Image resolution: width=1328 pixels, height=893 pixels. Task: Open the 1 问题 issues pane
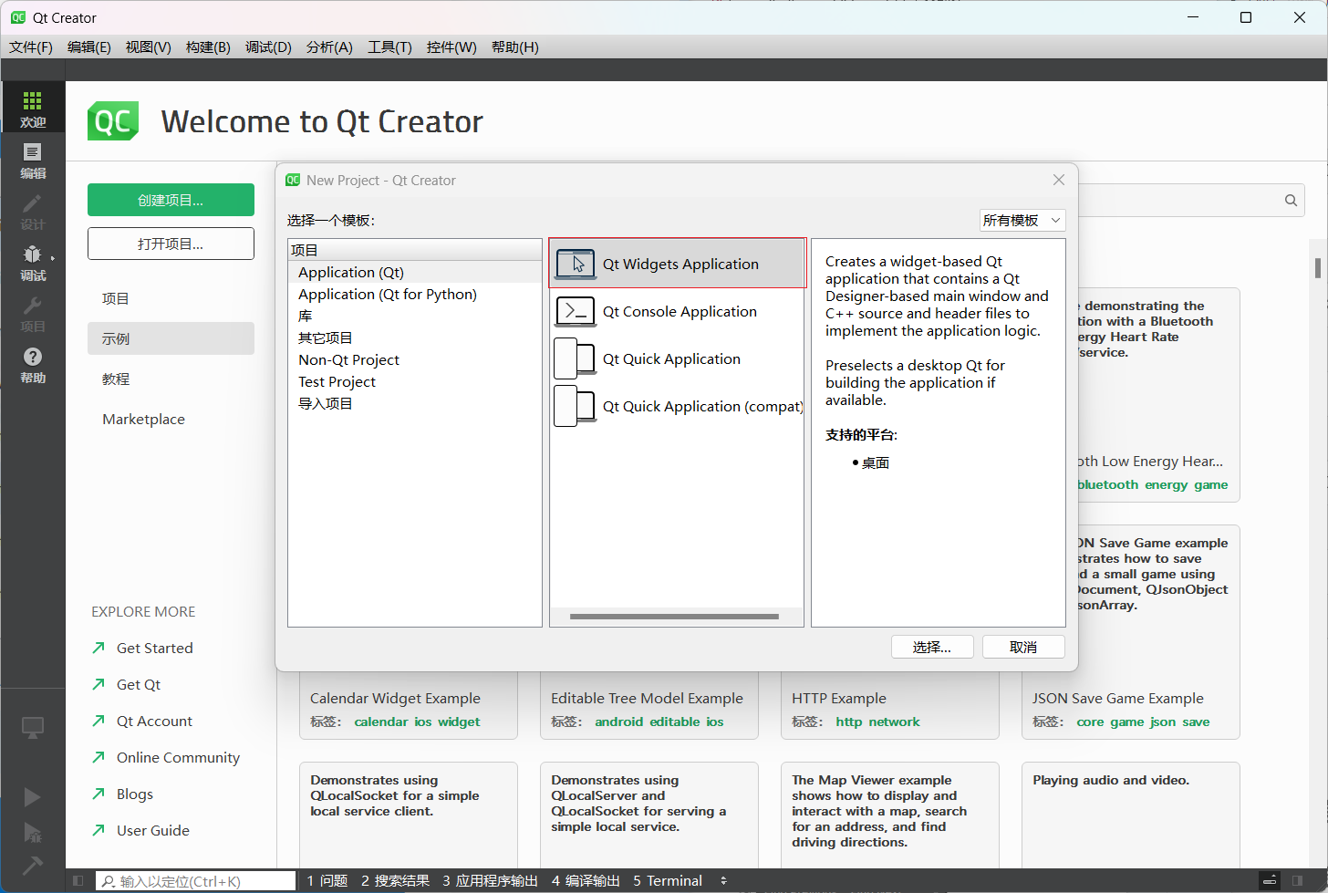click(327, 881)
